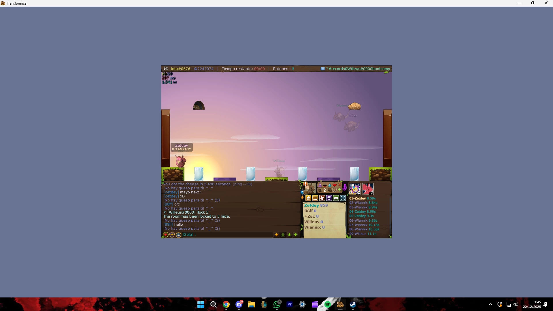Click the blue room icon before room name
This screenshot has width=553, height=311.
323,69
